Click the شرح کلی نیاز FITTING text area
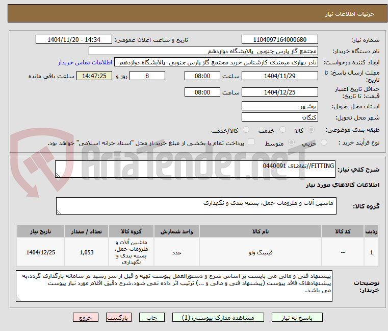Image resolution: width=388 pixels, height=331 pixels. [195, 169]
